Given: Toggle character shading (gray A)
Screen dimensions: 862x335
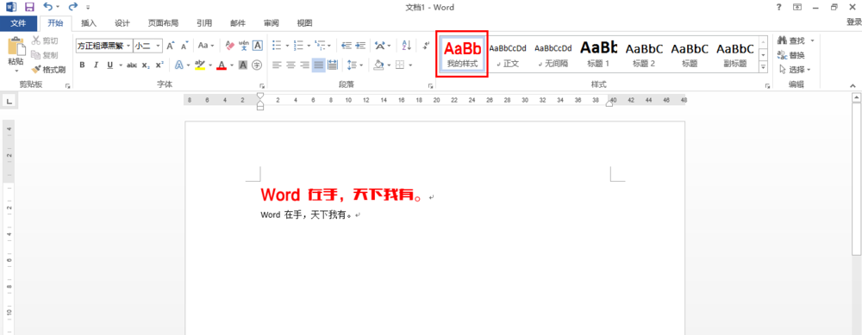Looking at the screenshot, I should (x=243, y=65).
